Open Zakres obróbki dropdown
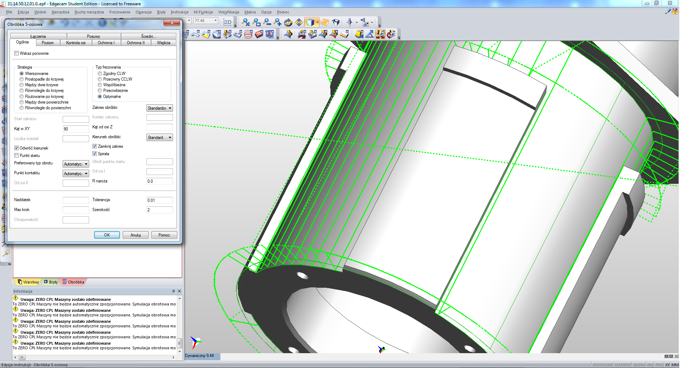This screenshot has width=680, height=368. 160,108
